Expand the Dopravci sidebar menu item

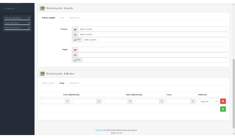(x=11, y=8)
